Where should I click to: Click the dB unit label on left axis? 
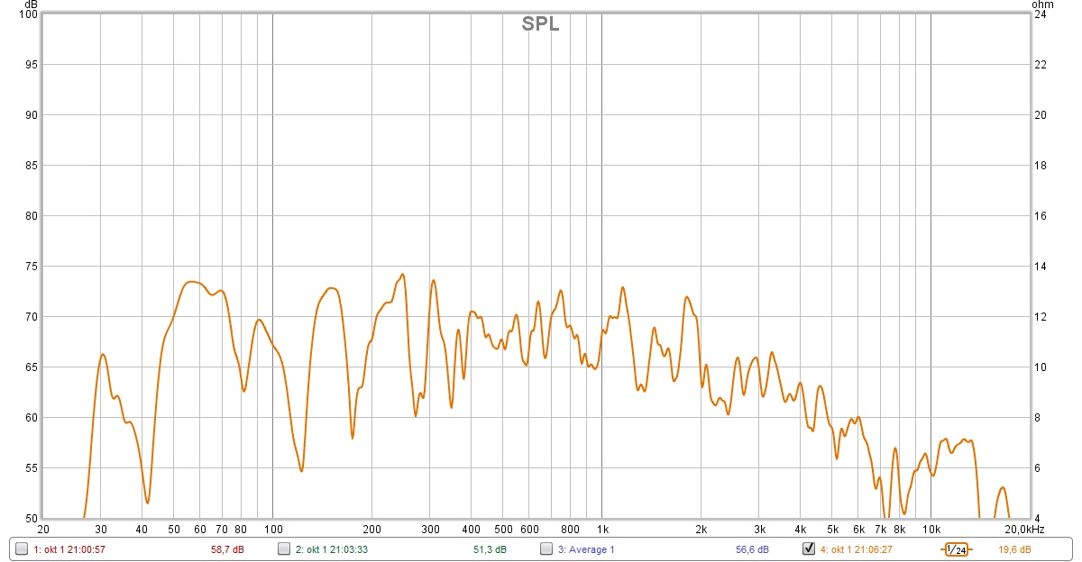click(x=31, y=5)
